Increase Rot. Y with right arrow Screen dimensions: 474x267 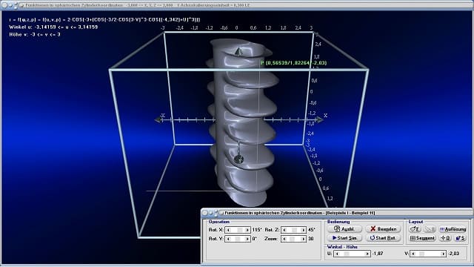click(247, 239)
